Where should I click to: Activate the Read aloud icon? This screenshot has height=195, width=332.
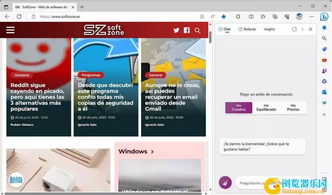(213, 16)
